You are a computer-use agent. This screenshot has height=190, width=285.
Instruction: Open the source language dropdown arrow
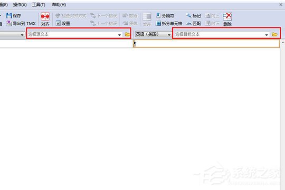[22, 34]
